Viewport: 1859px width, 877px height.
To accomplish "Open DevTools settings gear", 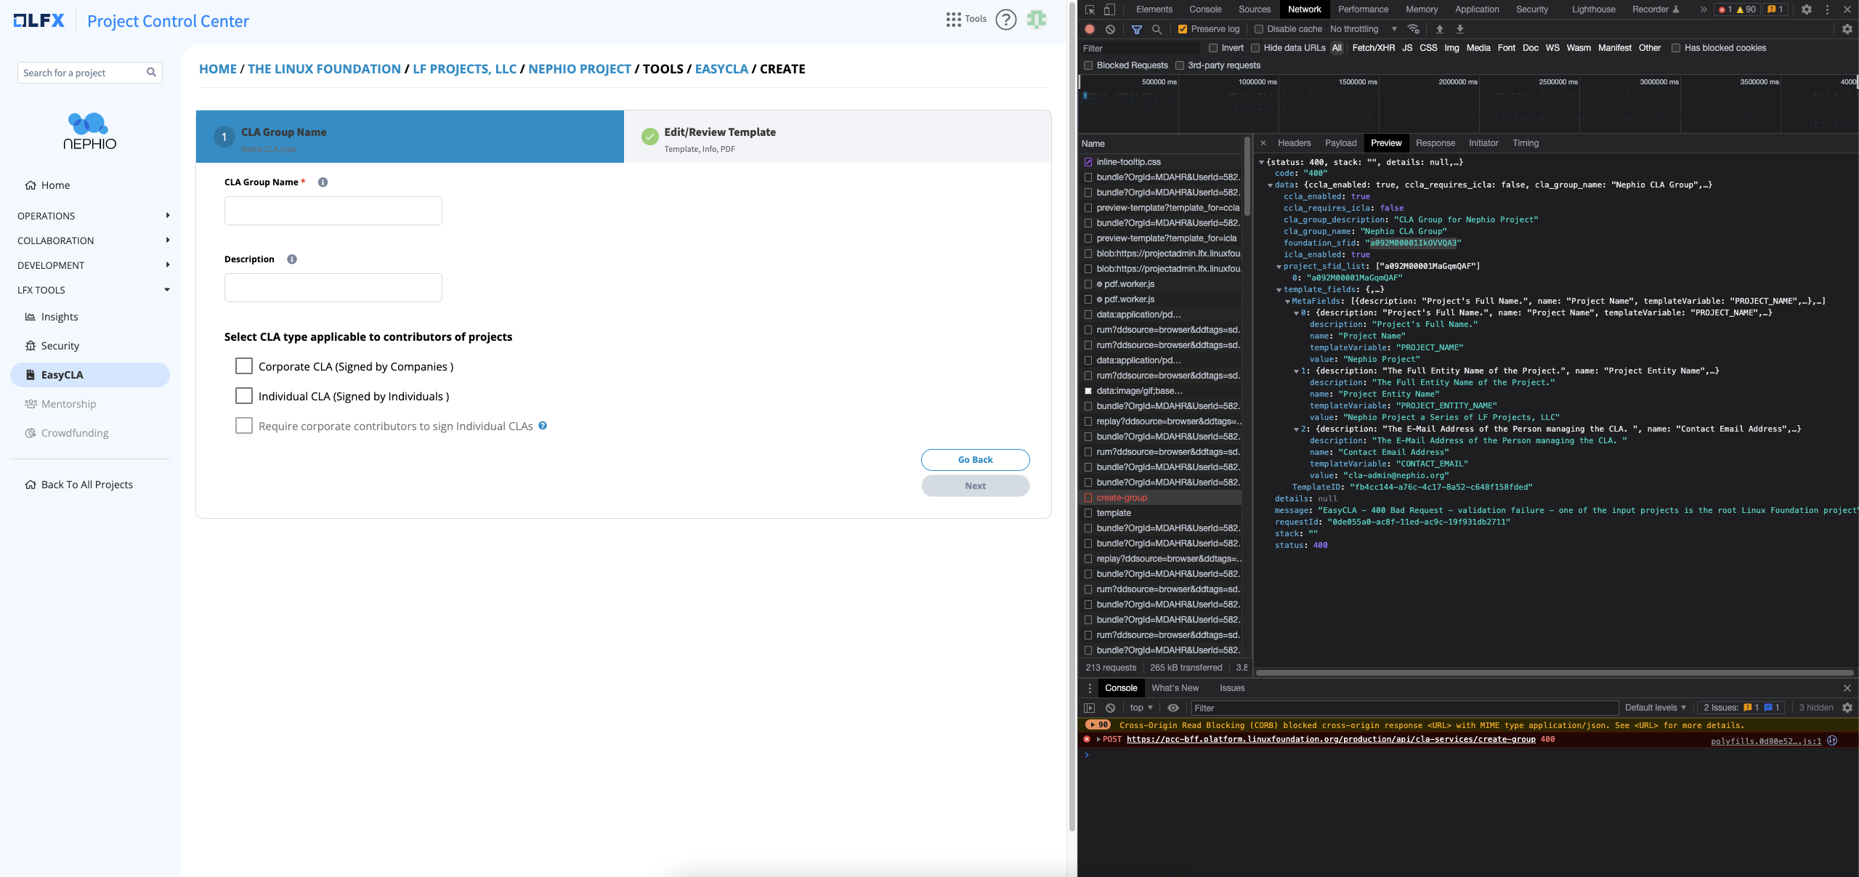I will (x=1807, y=9).
